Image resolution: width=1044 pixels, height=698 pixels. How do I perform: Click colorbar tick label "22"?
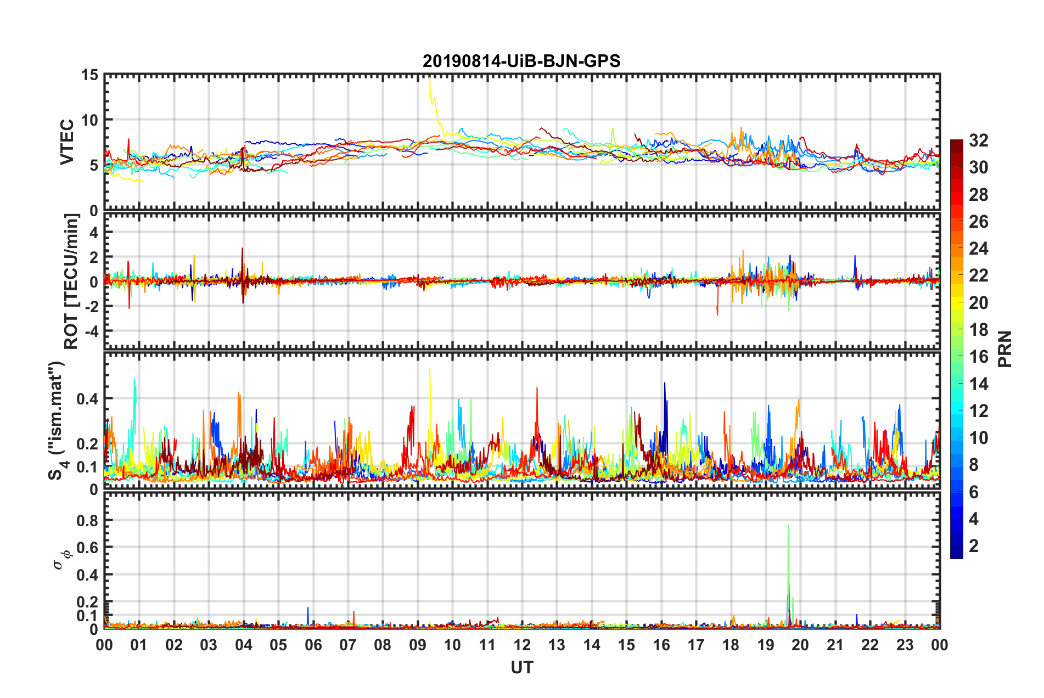click(x=979, y=275)
